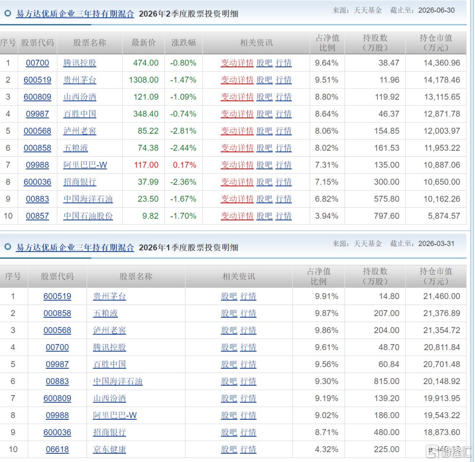Click 相关资讯 column header in Q1 table

pos(239,276)
